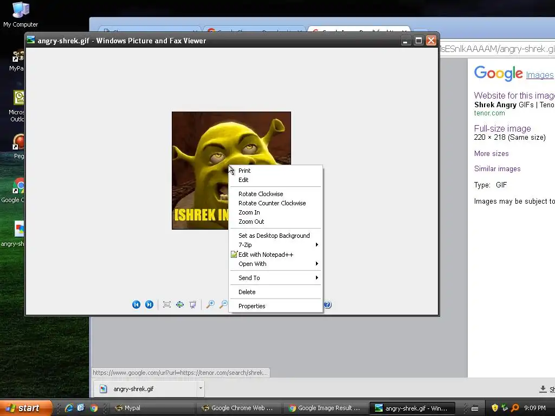Click the '220 × 218 (Same size)' text

coord(509,137)
